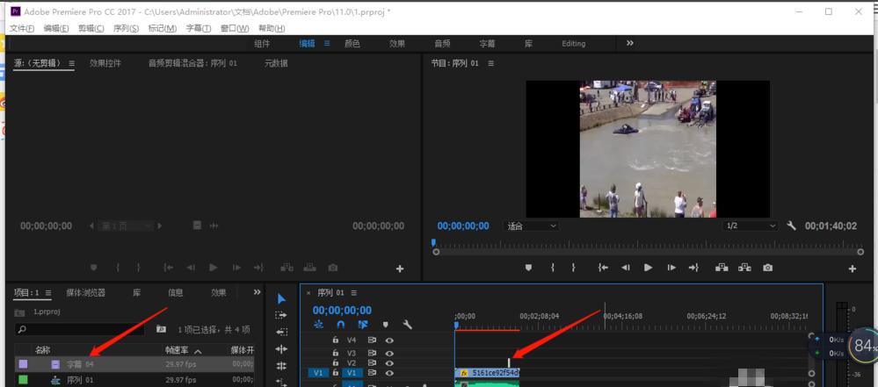Click the Add Marker button in the Program monitor
The image size is (878, 387).
[x=528, y=268]
